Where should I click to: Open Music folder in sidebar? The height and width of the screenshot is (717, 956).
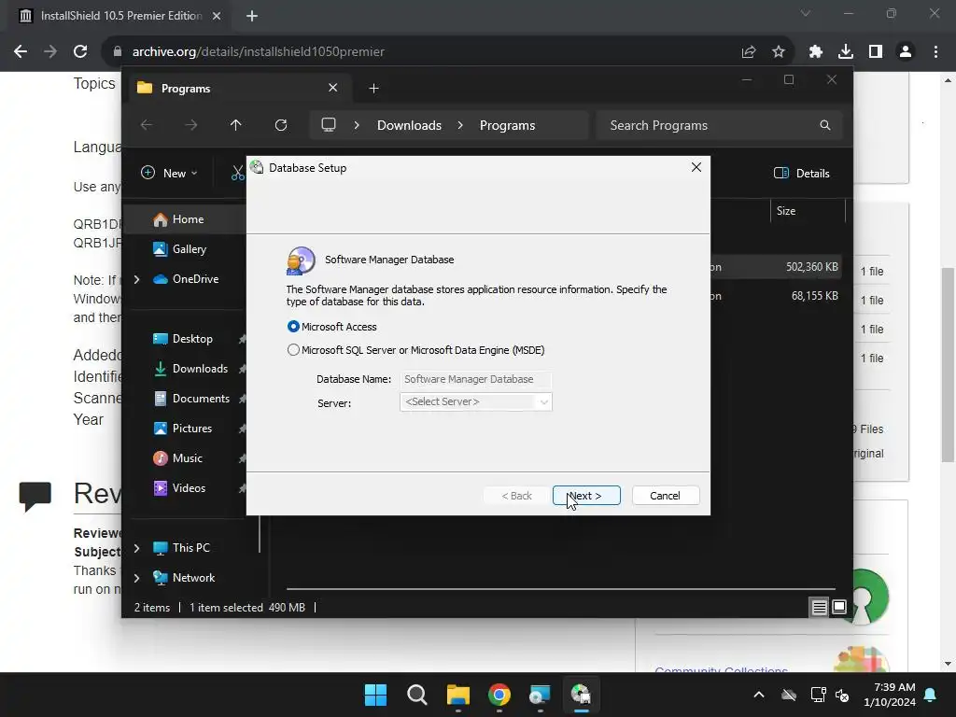tap(177, 458)
